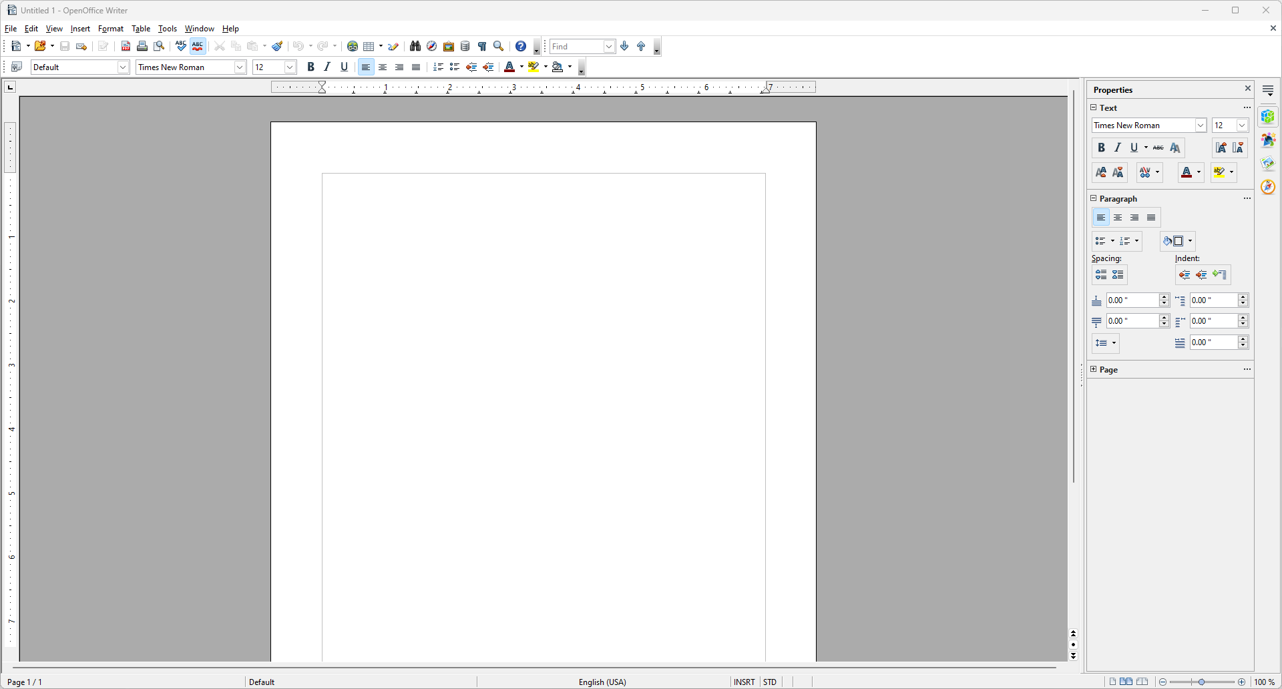The image size is (1282, 689).
Task: Open the font color picker dropdown
Action: tap(520, 67)
